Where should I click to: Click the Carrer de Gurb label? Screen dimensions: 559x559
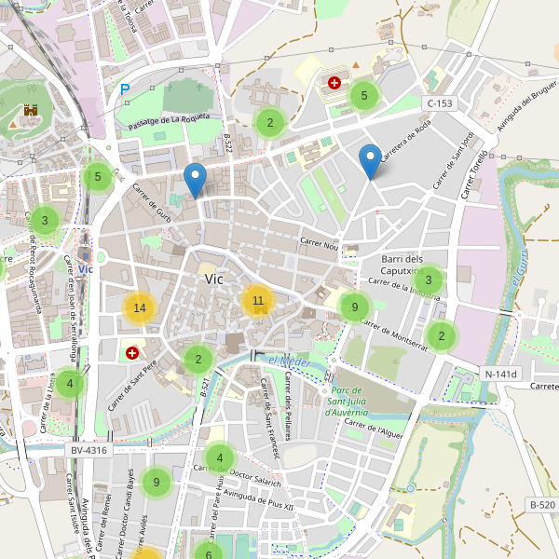click(x=152, y=203)
